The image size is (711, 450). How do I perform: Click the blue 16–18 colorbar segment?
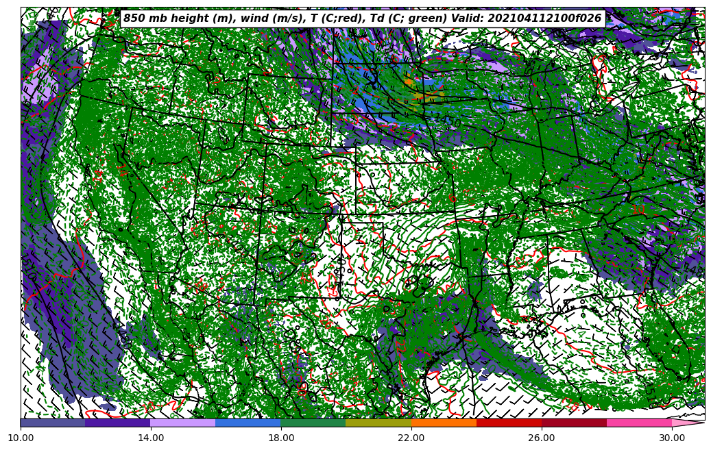248,423
